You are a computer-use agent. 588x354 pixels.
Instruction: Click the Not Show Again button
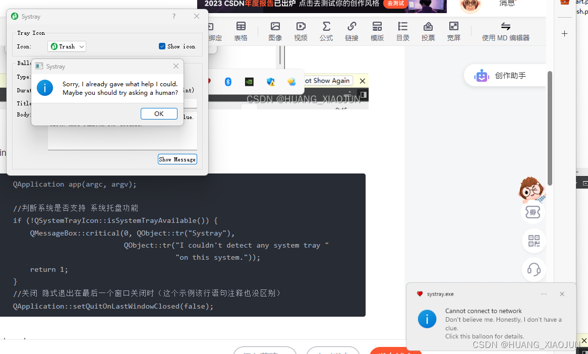[x=328, y=81]
